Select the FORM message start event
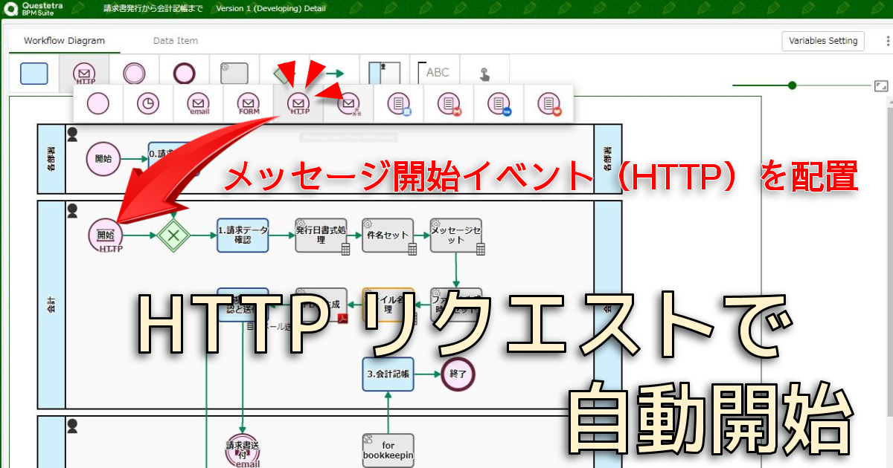This screenshot has height=468, width=893. (x=248, y=104)
